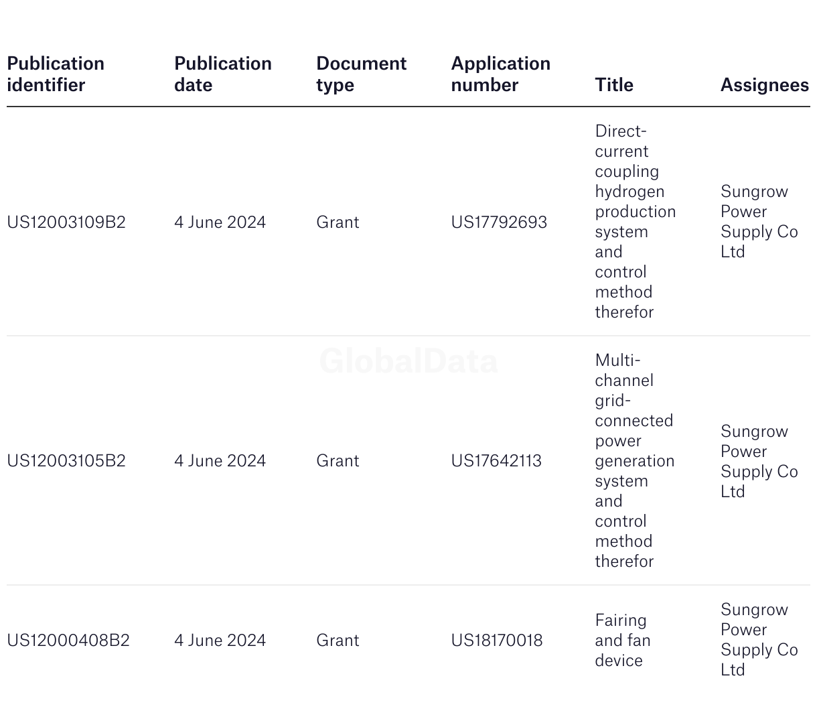The width and height of the screenshot is (817, 721).
Task: Select publication identifier US12000408B2
Action: tap(68, 641)
